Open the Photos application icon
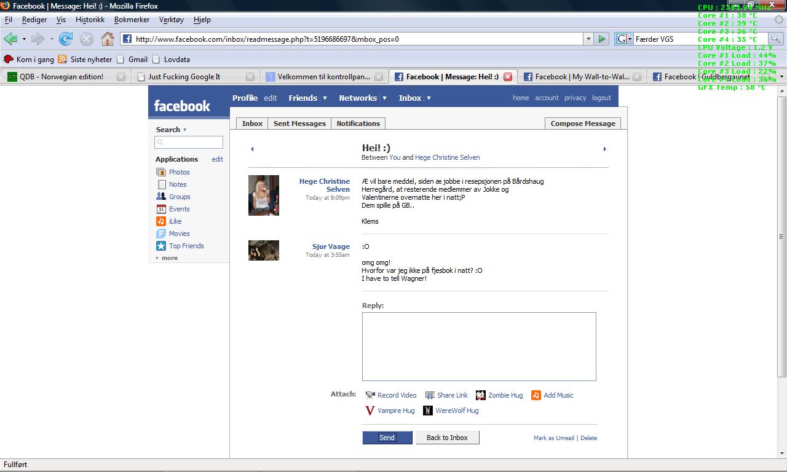The image size is (787, 472). pyautogui.click(x=161, y=172)
